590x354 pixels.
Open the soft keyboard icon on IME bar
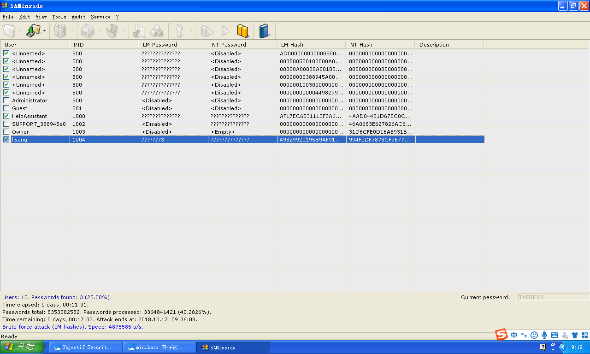tap(555, 335)
